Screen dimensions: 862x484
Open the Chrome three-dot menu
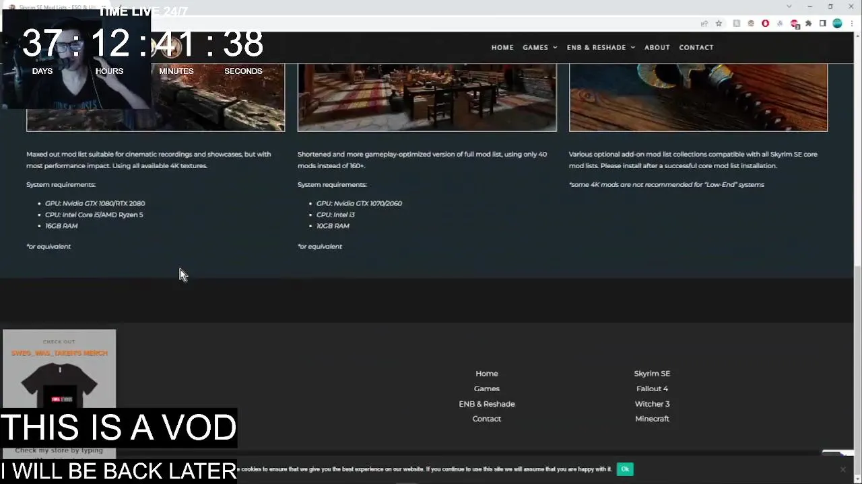click(851, 24)
